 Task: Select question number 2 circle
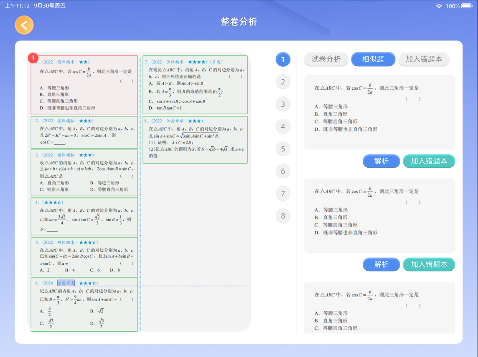tap(283, 82)
